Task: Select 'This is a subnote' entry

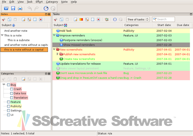Action: point(18,40)
